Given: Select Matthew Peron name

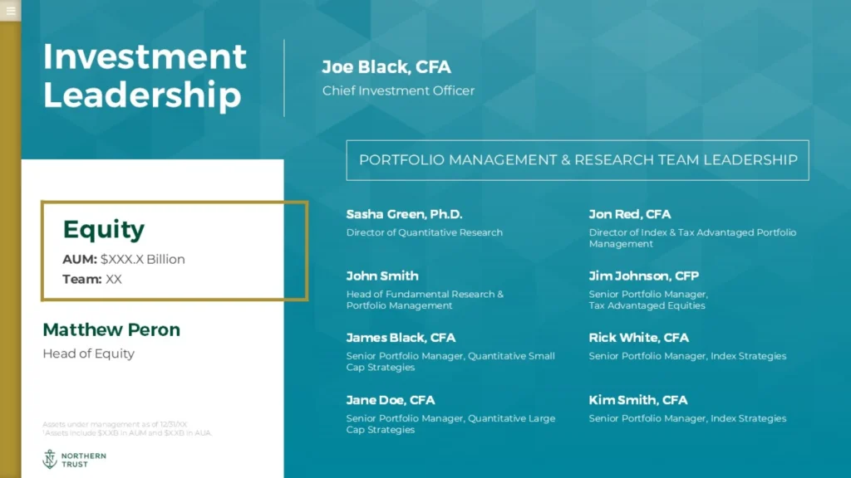Looking at the screenshot, I should tap(111, 329).
